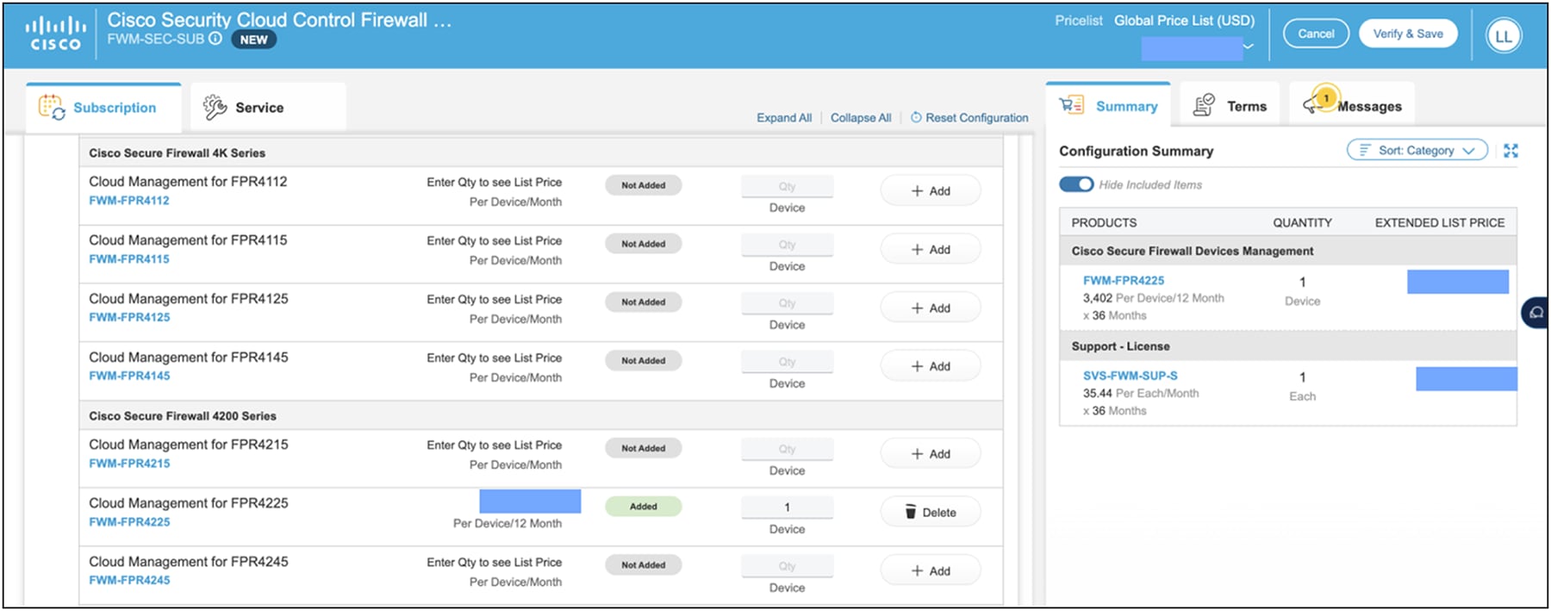1551x611 pixels.
Task: Edit the FPR4225 quantity field
Action: tap(787, 508)
